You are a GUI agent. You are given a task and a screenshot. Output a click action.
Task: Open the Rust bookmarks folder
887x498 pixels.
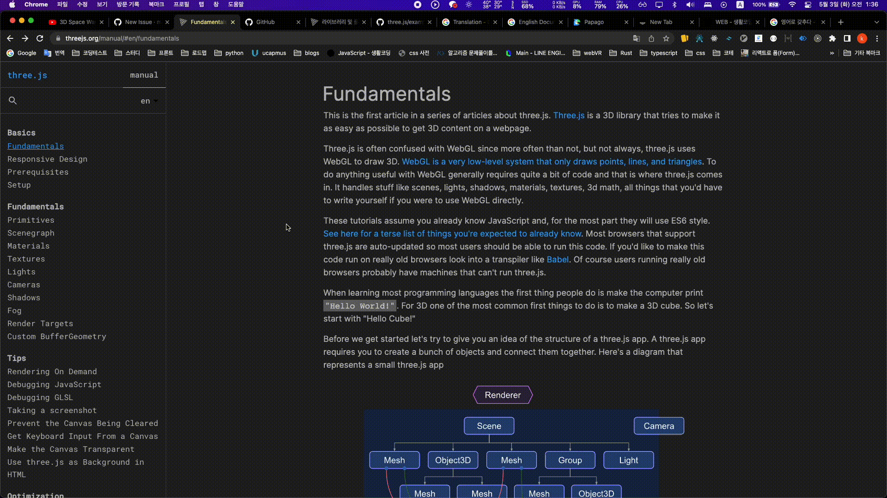click(621, 53)
